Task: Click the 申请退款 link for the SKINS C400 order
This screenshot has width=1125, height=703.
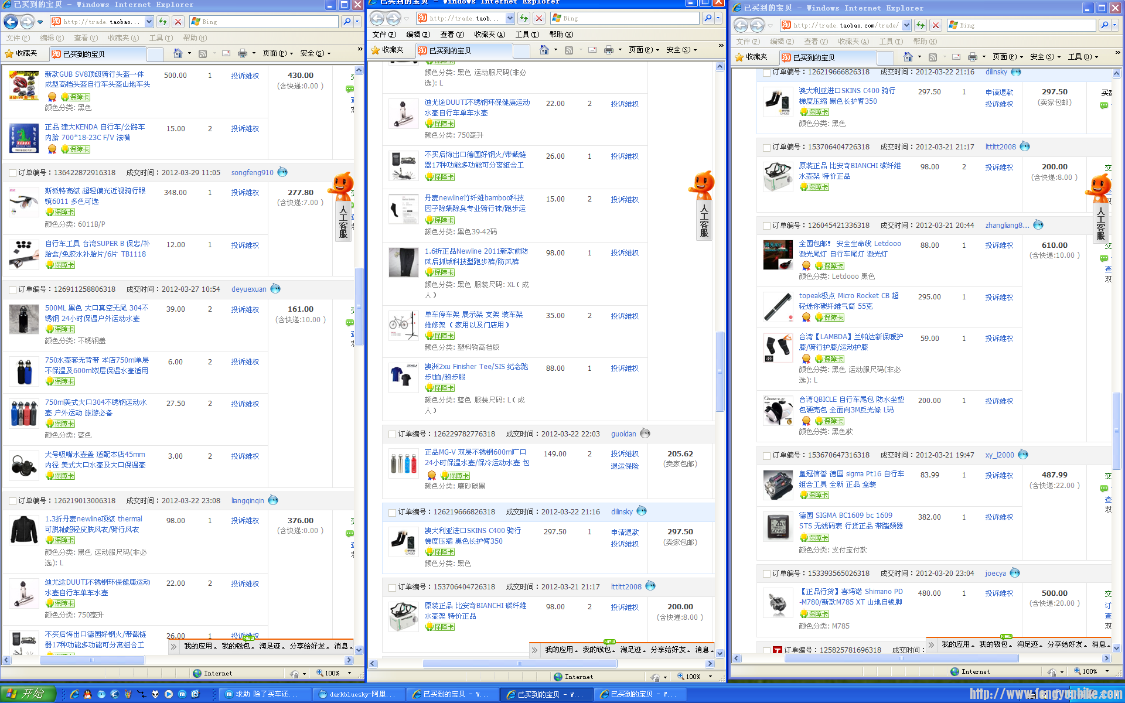Action: point(624,532)
